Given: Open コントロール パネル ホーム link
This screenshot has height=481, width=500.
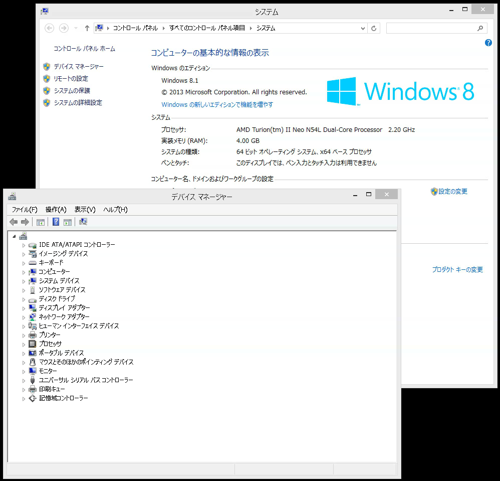Looking at the screenshot, I should tap(84, 49).
